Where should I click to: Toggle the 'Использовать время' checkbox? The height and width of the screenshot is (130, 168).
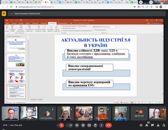click(62, 28)
